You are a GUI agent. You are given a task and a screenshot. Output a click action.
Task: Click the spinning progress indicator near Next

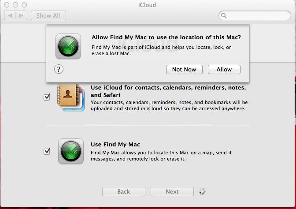202,191
